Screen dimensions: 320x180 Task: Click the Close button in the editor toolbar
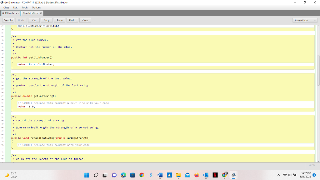pyautogui.click(x=85, y=20)
